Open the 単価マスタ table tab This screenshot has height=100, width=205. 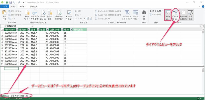tap(24, 96)
